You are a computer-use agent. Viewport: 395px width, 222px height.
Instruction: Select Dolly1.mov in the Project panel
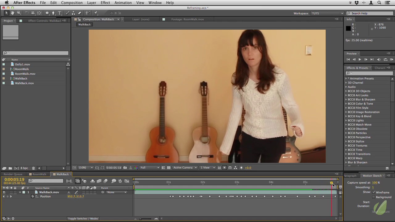coord(23,64)
